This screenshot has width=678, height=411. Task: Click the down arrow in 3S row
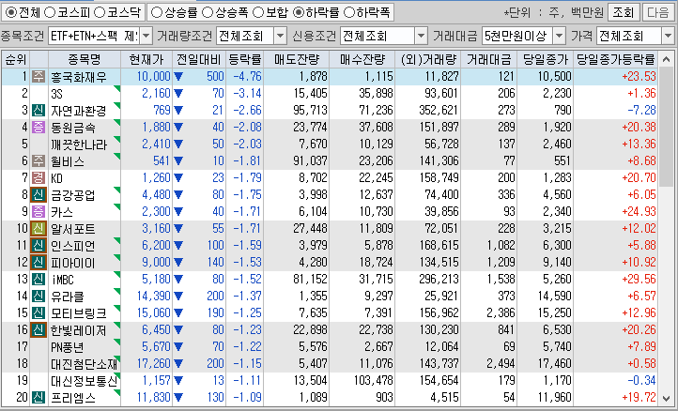tap(178, 94)
